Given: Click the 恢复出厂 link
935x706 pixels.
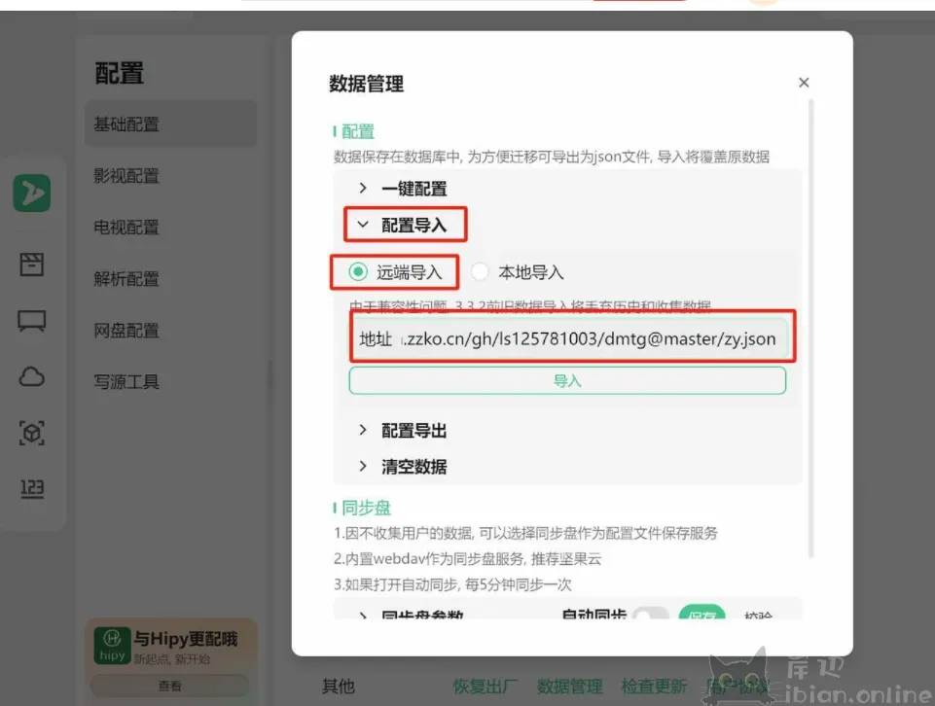Looking at the screenshot, I should point(485,687).
